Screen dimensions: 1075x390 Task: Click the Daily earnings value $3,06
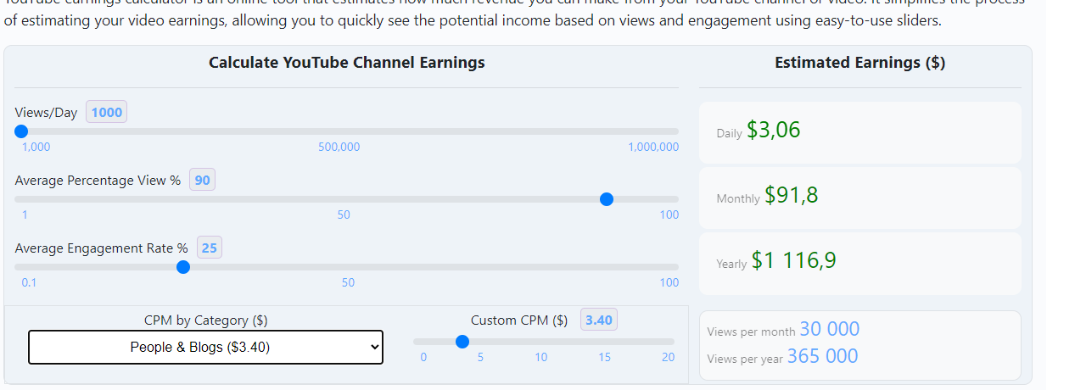click(774, 130)
